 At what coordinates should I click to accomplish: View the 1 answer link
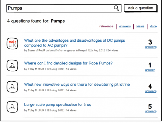click(x=150, y=70)
